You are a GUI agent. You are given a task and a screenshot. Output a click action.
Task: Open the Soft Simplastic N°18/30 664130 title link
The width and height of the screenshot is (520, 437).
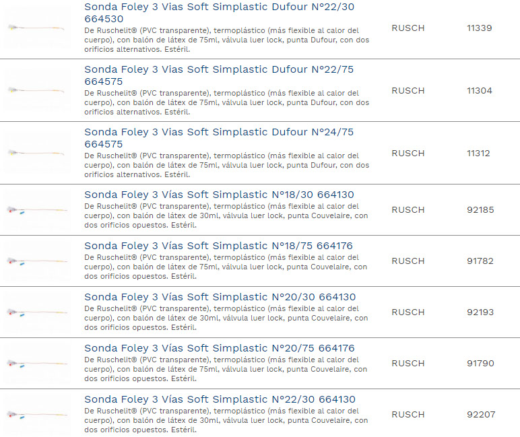(x=219, y=195)
